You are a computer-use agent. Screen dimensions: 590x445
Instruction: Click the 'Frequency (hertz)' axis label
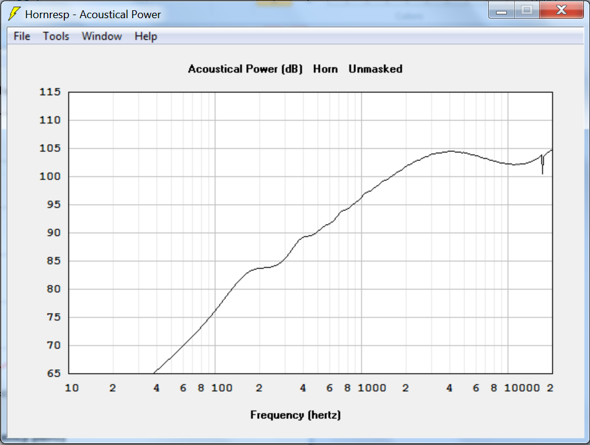pos(295,415)
